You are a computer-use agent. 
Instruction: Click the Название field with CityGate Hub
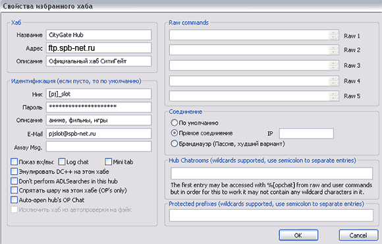pyautogui.click(x=99, y=35)
